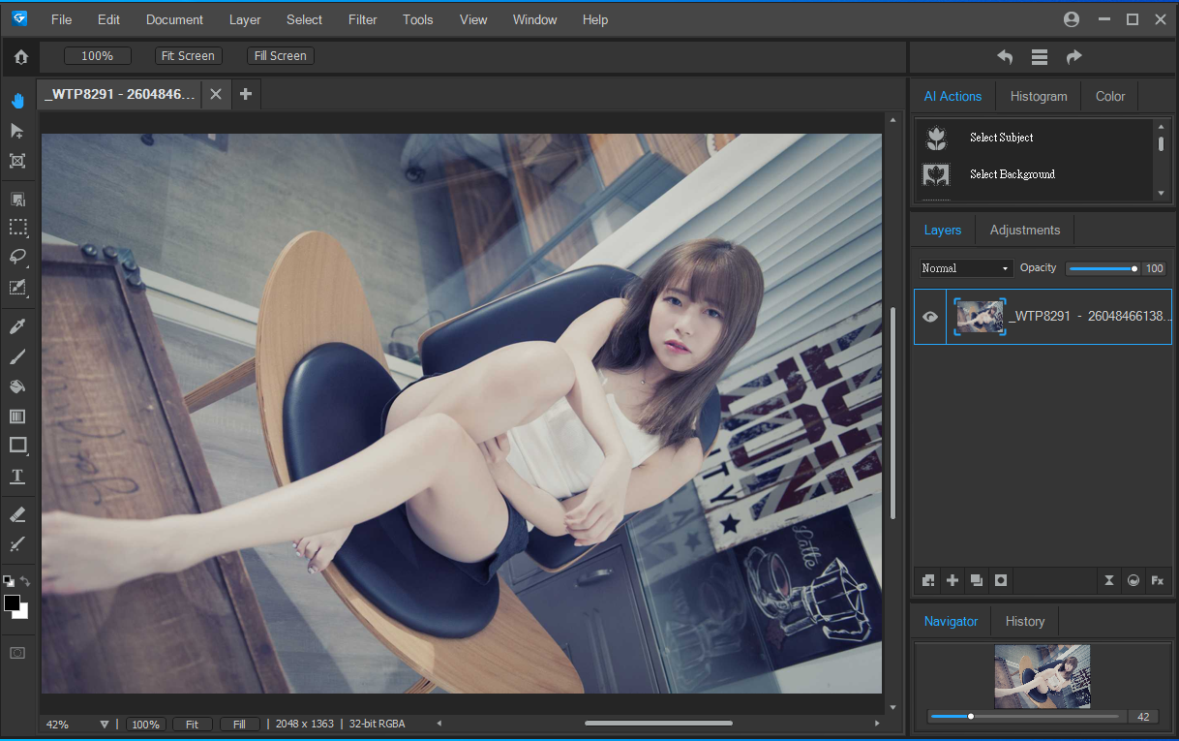Select the Move arrow tool
Screen dimensions: 1179x741
pos(17,131)
